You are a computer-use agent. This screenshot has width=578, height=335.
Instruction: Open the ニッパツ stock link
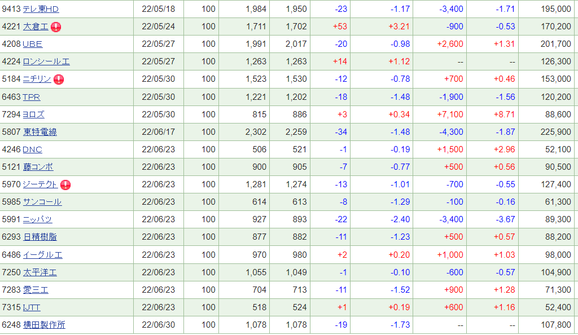(37, 219)
